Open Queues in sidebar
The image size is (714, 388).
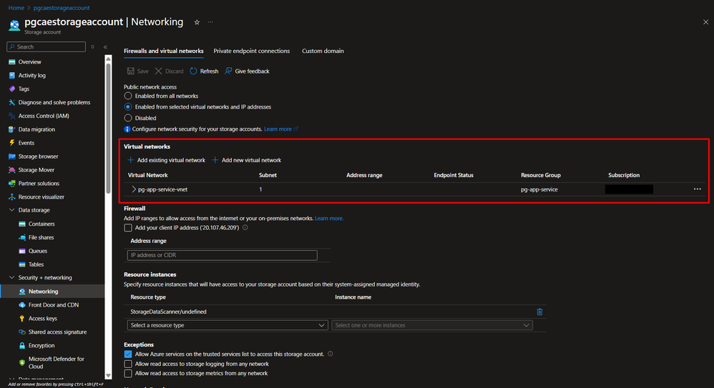(x=38, y=251)
